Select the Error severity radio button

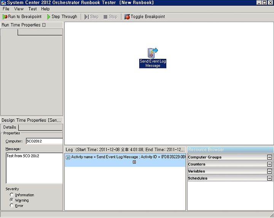coord(11,205)
